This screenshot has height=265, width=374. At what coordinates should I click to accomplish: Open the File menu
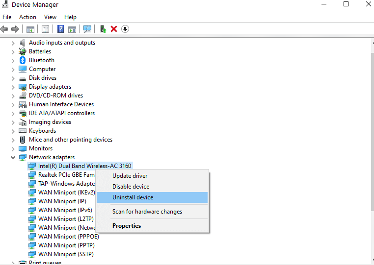coord(7,17)
